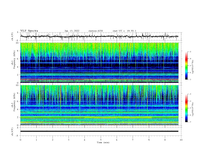Click the ch.1 voltage waveform trace
The image size is (204, 157).
pyautogui.click(x=99, y=36)
